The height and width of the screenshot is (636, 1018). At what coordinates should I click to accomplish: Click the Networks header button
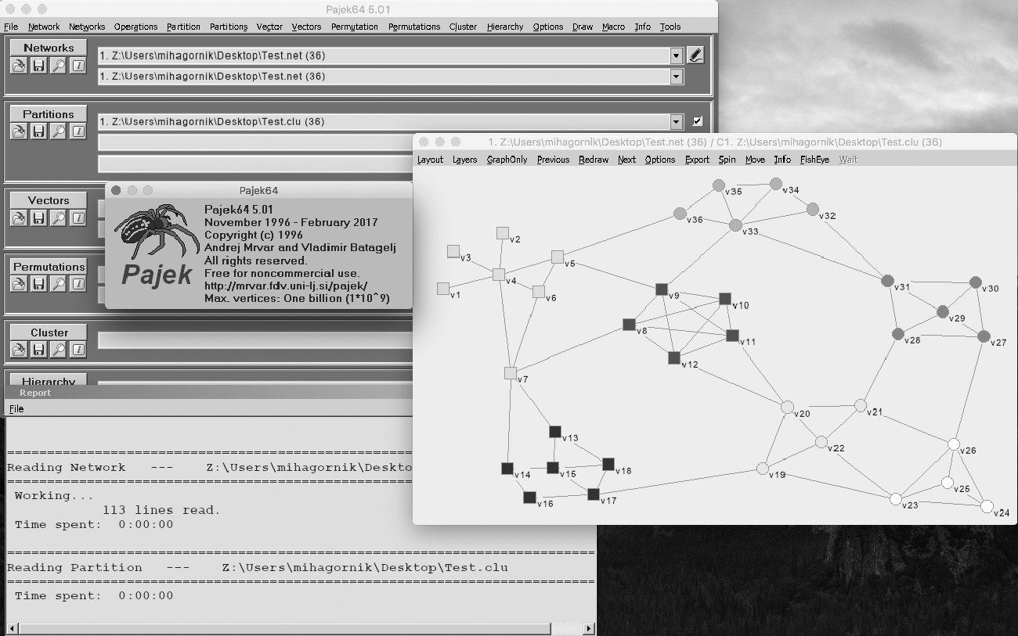click(49, 48)
